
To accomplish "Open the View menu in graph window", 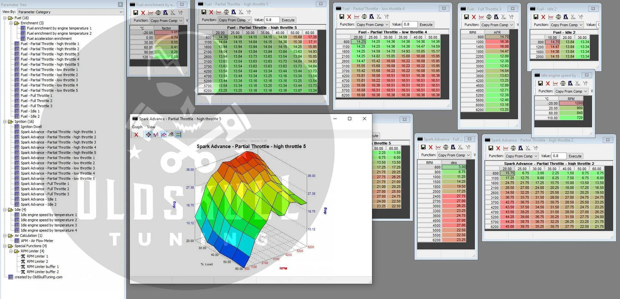I will (x=151, y=127).
